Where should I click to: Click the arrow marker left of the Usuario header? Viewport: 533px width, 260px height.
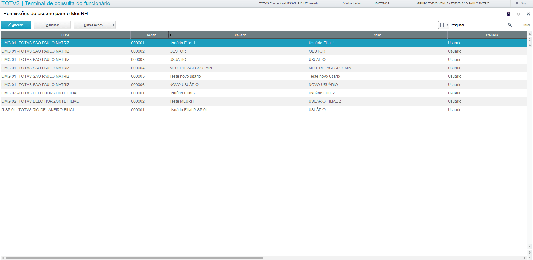171,35
